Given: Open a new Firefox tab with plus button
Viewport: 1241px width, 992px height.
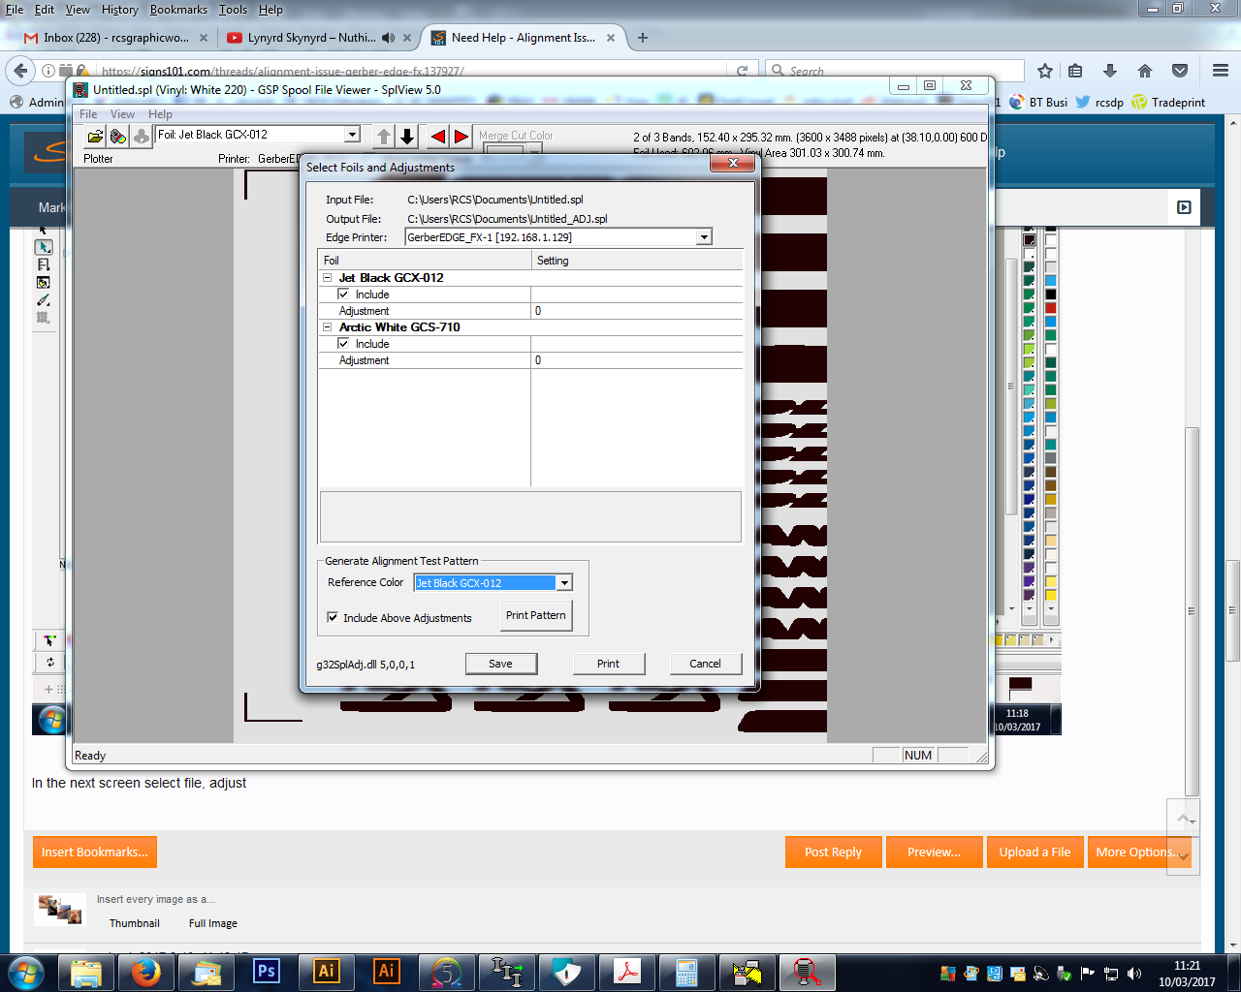Looking at the screenshot, I should 642,38.
